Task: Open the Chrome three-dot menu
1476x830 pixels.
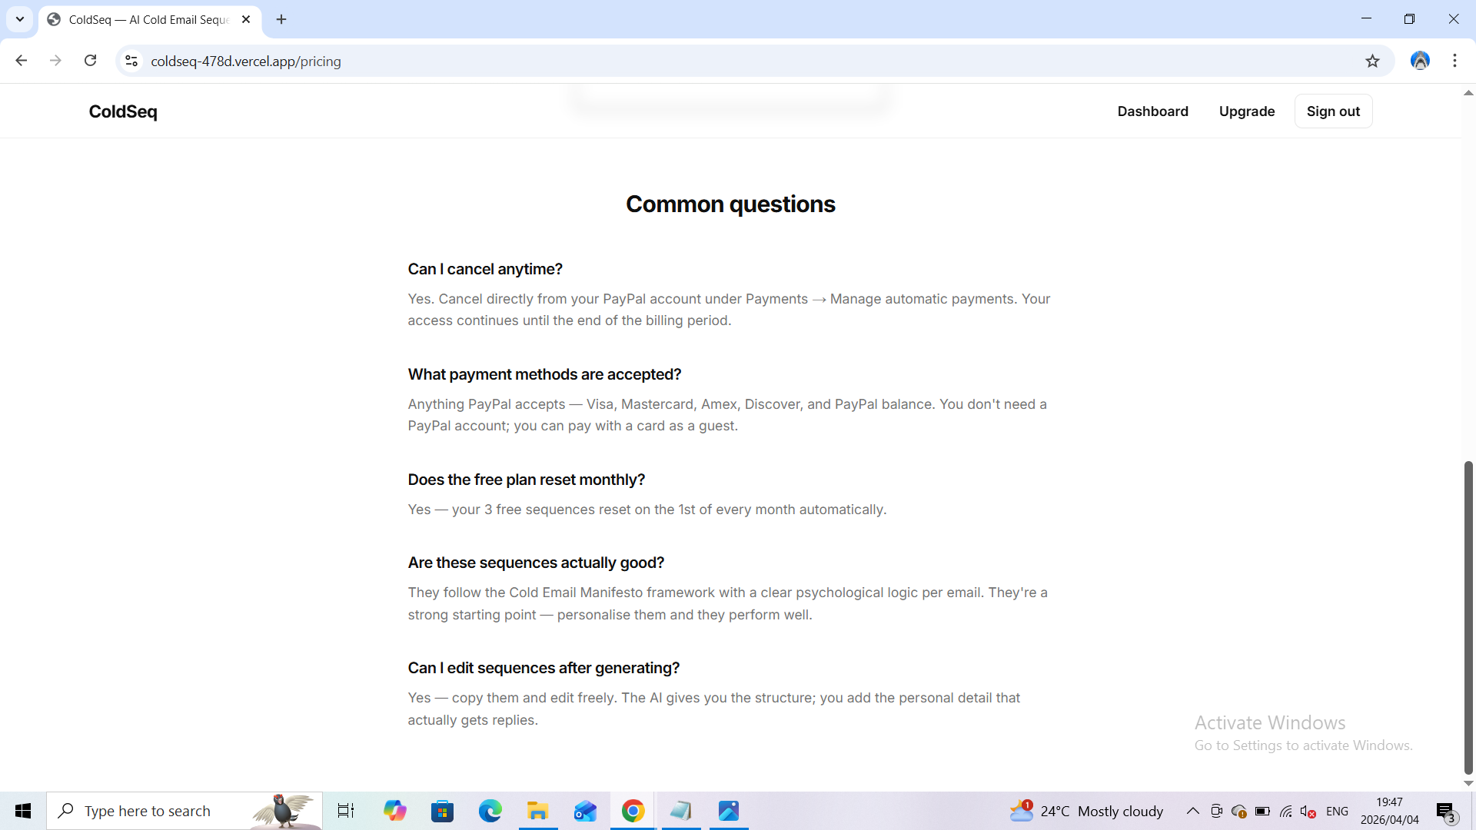Action: tap(1454, 61)
